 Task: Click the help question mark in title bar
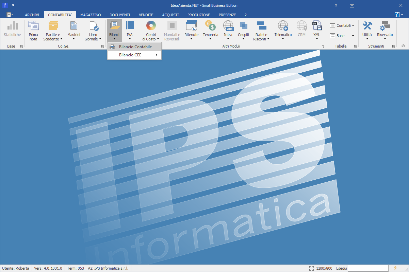336,5
